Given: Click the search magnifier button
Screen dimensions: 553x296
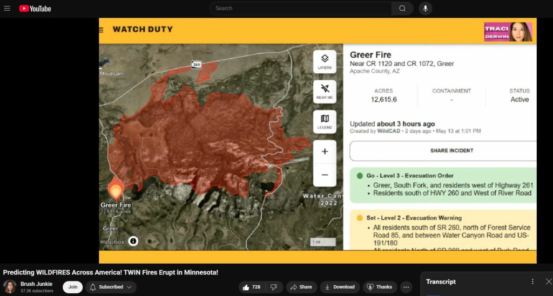Looking at the screenshot, I should pyautogui.click(x=402, y=9).
